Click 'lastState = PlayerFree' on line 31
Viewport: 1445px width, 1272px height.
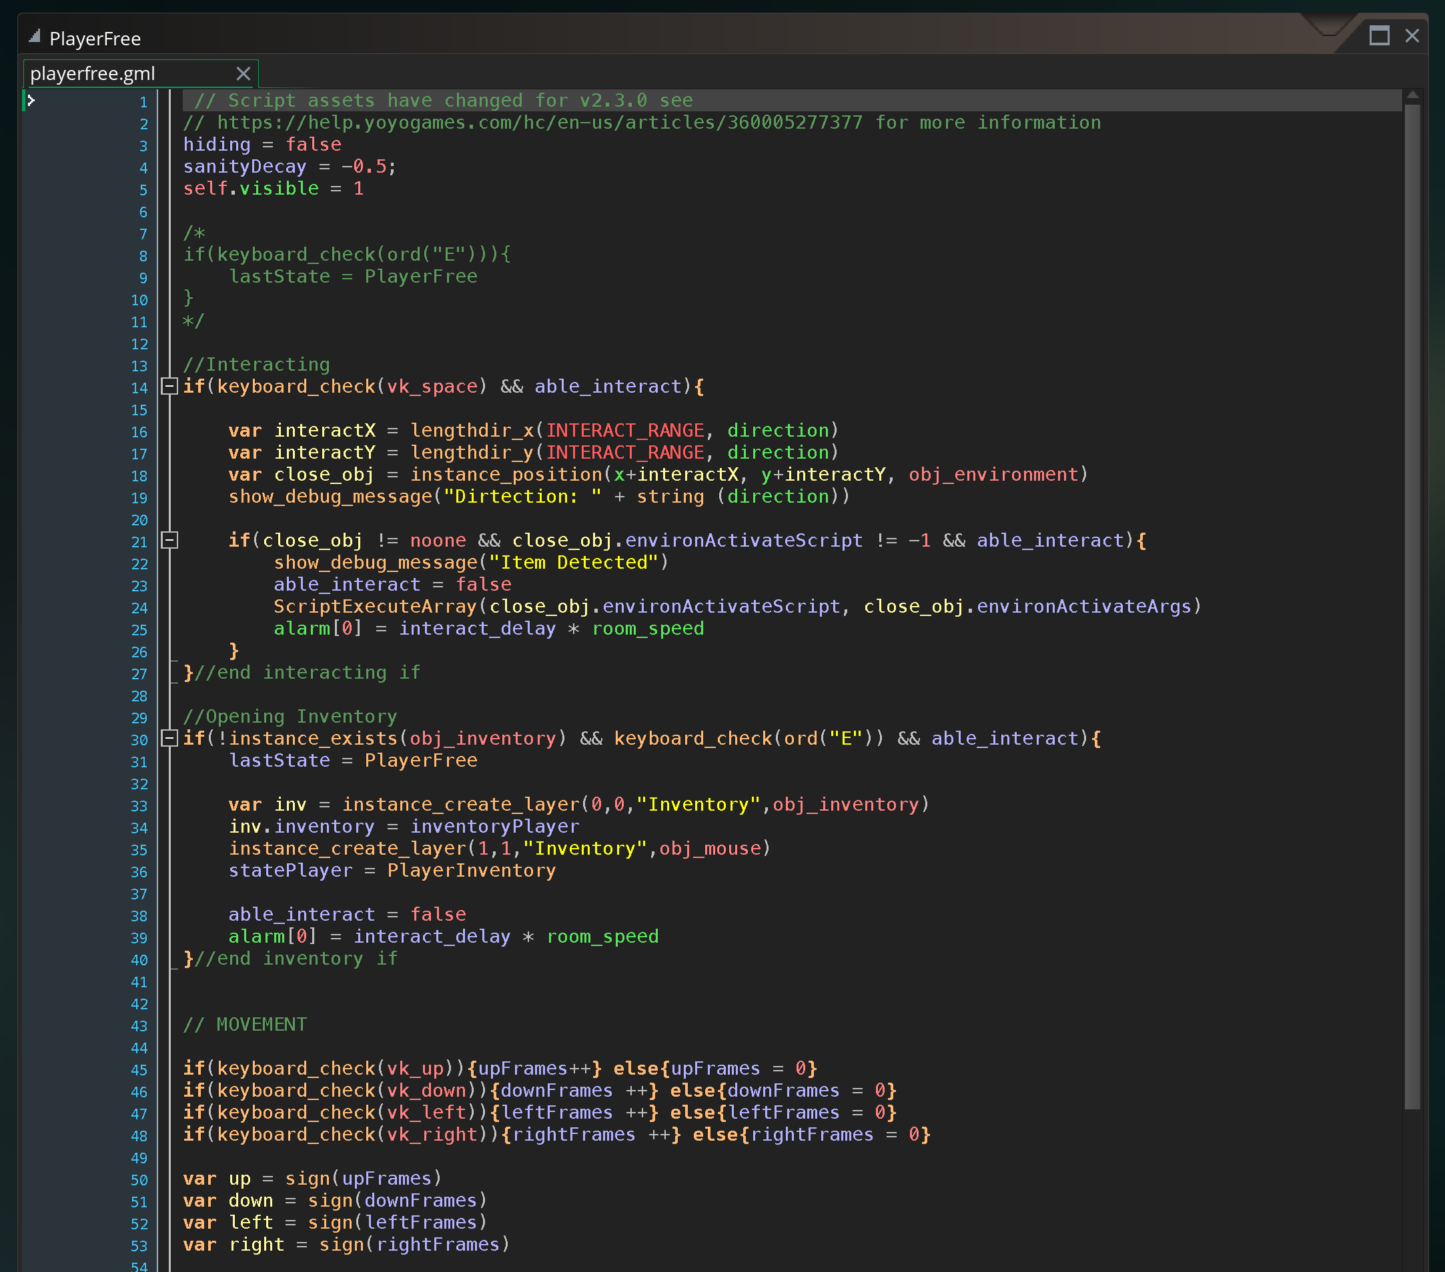(353, 760)
